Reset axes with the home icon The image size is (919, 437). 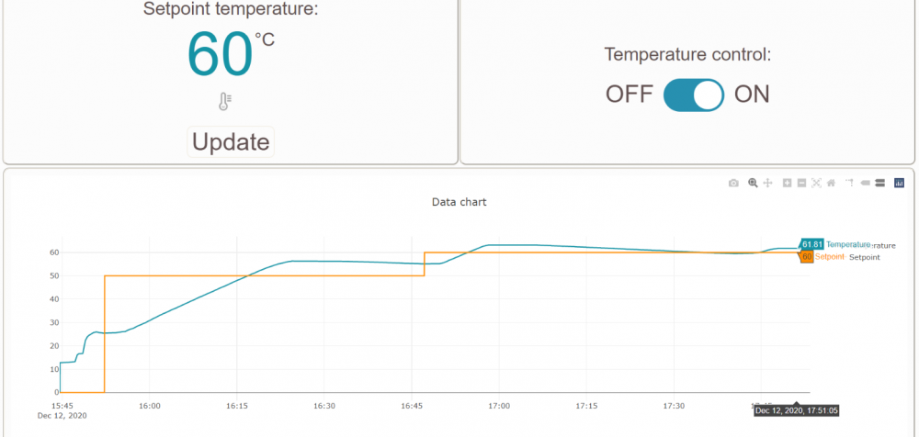[831, 184]
